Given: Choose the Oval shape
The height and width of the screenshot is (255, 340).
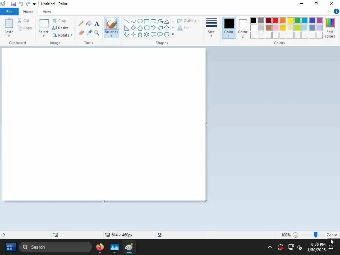Looking at the screenshot, I should click(x=140, y=21).
